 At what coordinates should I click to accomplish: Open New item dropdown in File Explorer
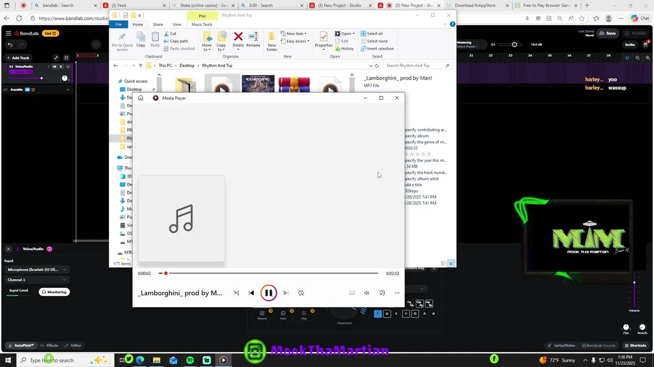tap(293, 34)
